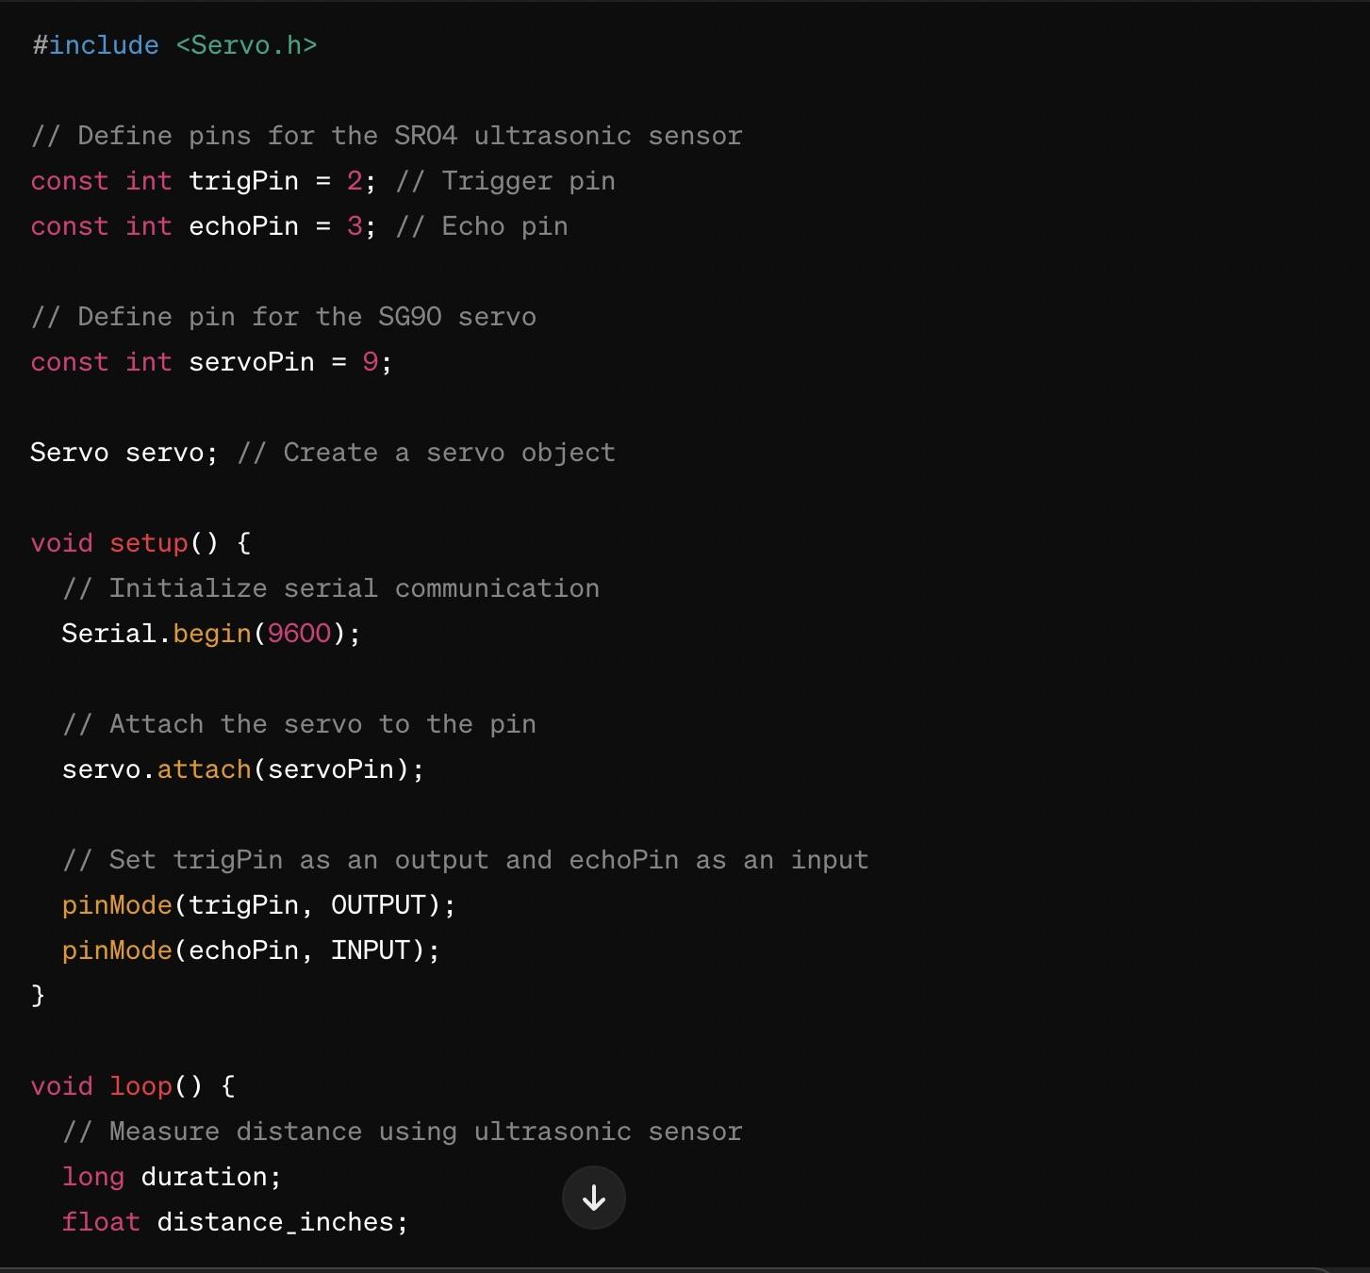Click the 'servo.attach(servoPin);' line

point(243,769)
